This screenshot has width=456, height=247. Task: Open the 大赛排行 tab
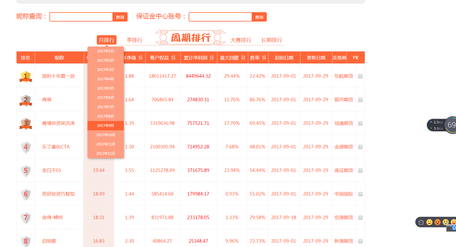pos(241,40)
